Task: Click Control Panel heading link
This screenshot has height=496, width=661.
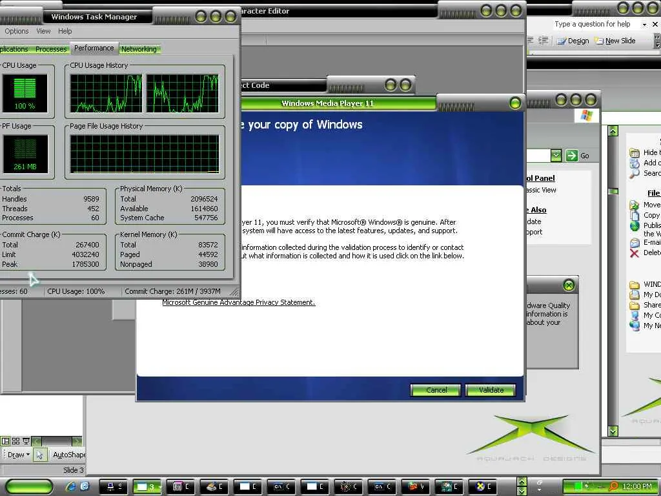Action: [540, 178]
